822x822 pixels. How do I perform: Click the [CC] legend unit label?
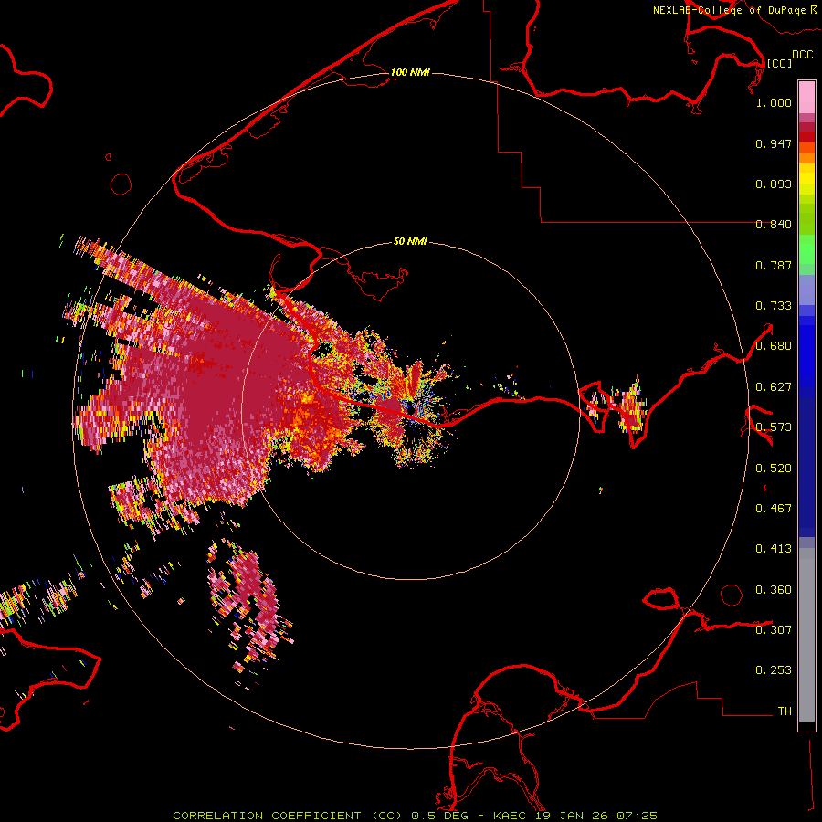point(779,63)
